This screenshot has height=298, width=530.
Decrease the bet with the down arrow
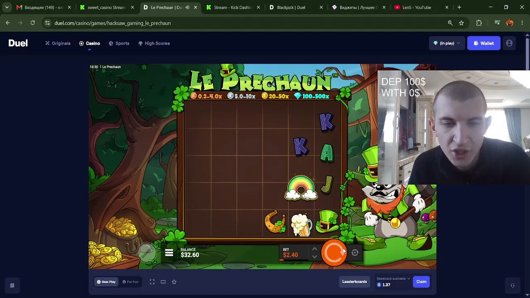pyautogui.click(x=315, y=257)
